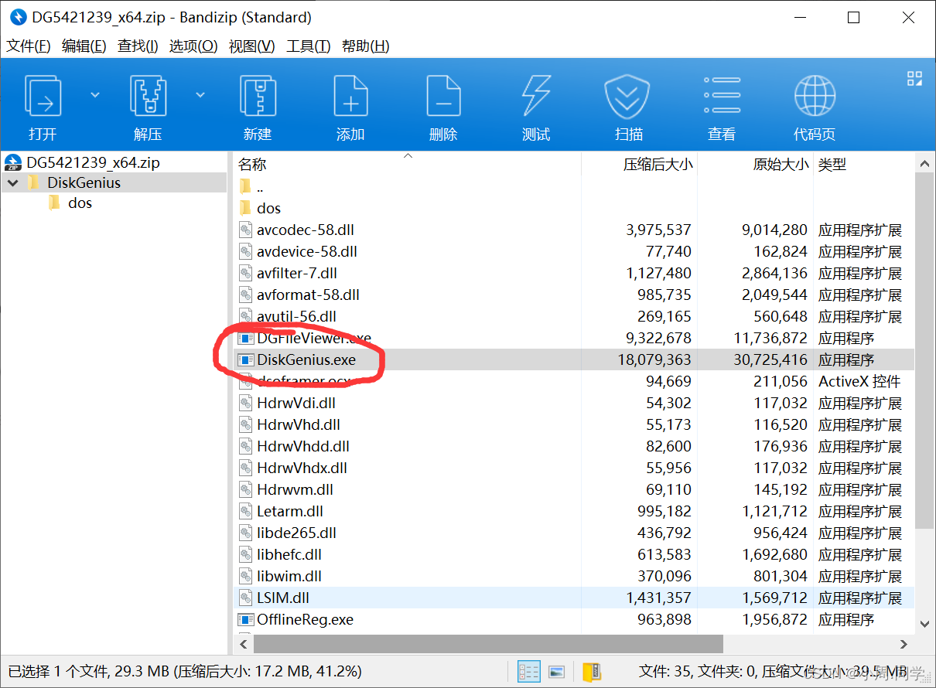Select HdrwVhdx.dll file
This screenshot has width=936, height=688.
tap(302, 468)
